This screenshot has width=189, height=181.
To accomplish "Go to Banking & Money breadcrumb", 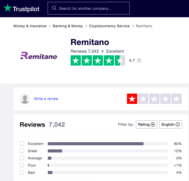I will tap(68, 26).
